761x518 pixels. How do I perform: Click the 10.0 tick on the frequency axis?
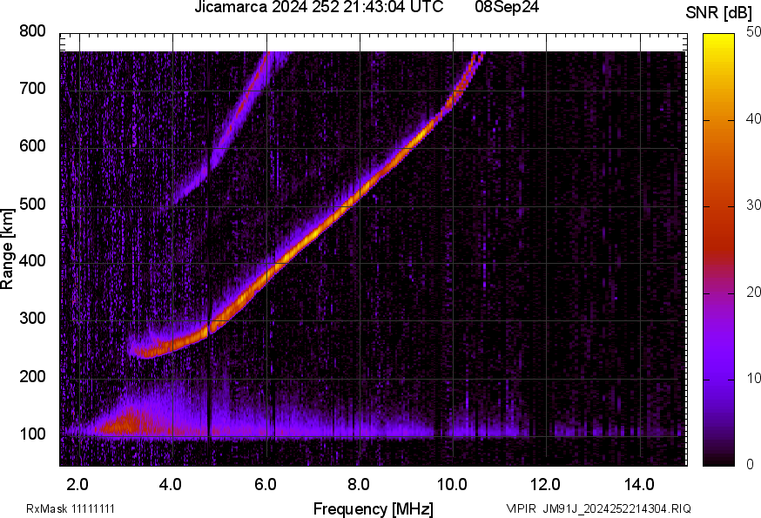click(452, 483)
